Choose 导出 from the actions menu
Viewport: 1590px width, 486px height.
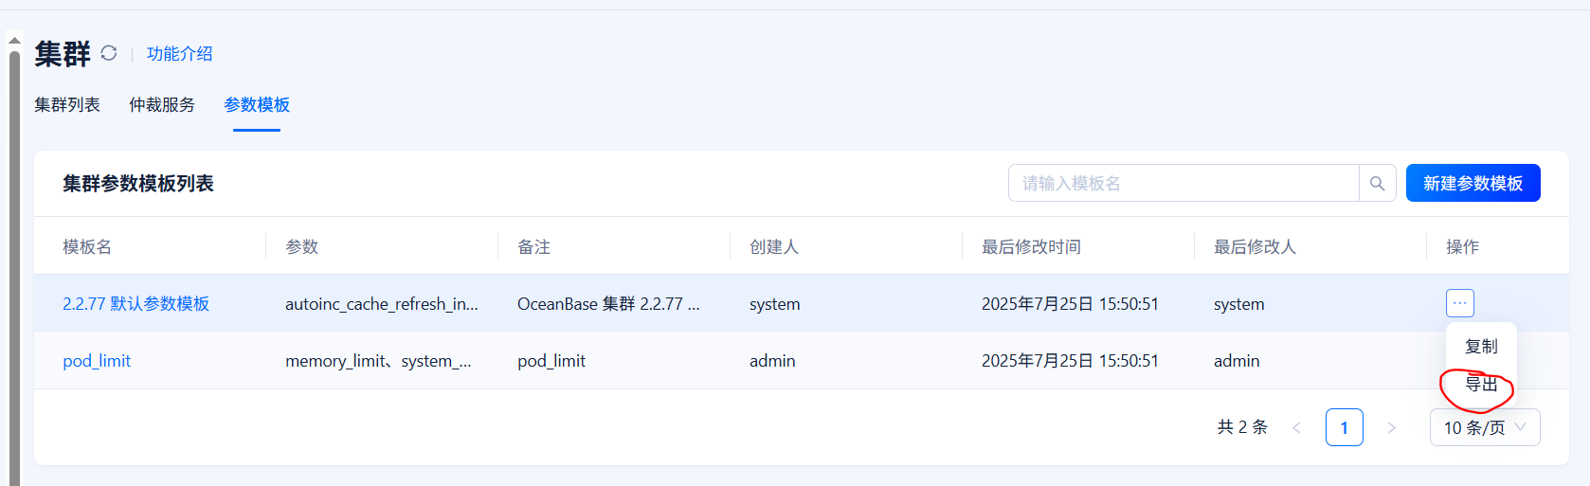(x=1481, y=385)
